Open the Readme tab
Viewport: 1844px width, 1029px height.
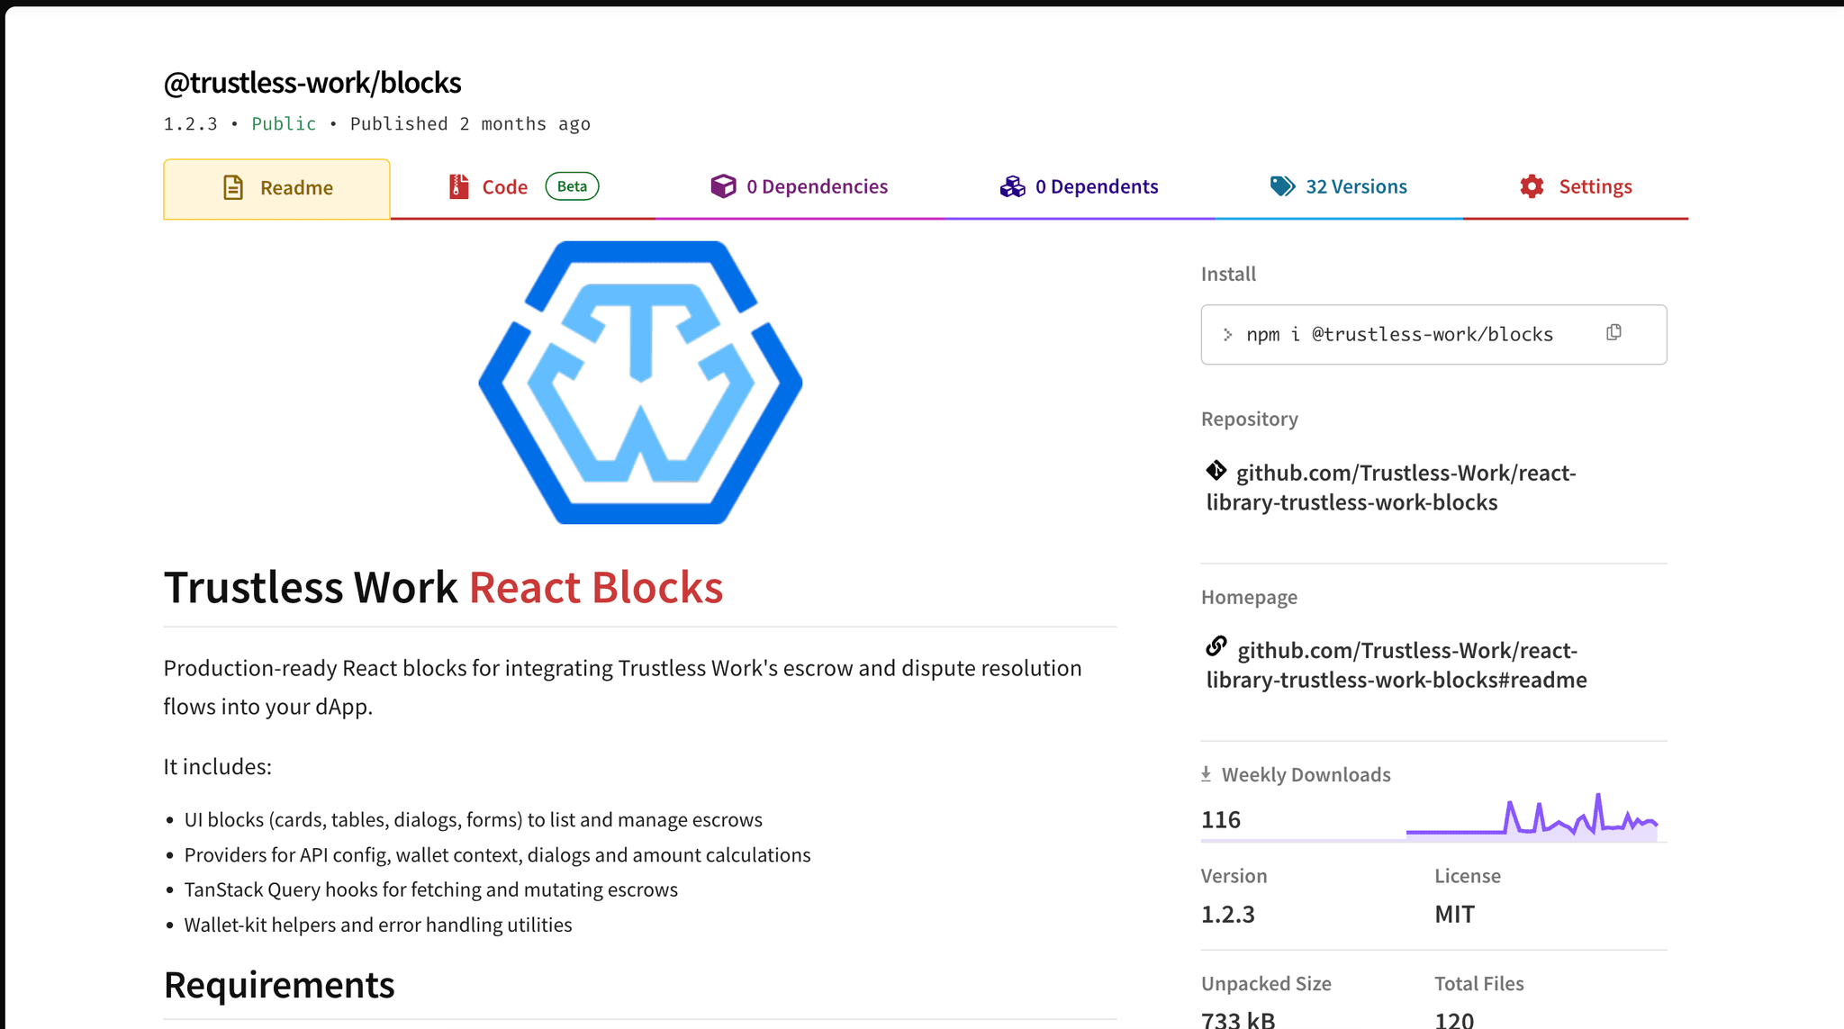[276, 188]
